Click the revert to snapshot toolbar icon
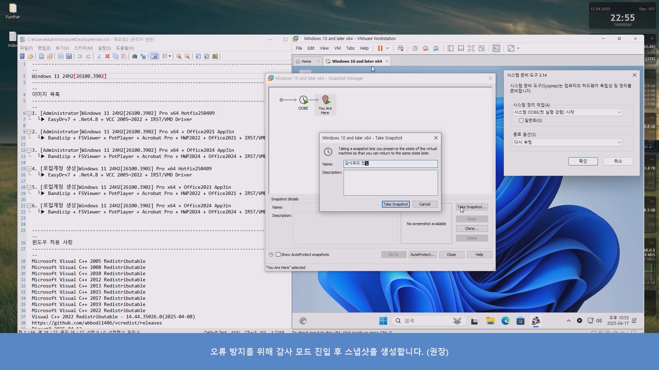 tap(426, 48)
